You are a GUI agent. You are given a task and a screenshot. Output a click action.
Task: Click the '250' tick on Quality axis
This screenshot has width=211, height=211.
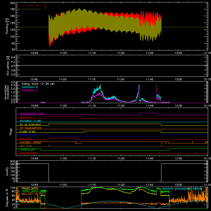(12, 164)
